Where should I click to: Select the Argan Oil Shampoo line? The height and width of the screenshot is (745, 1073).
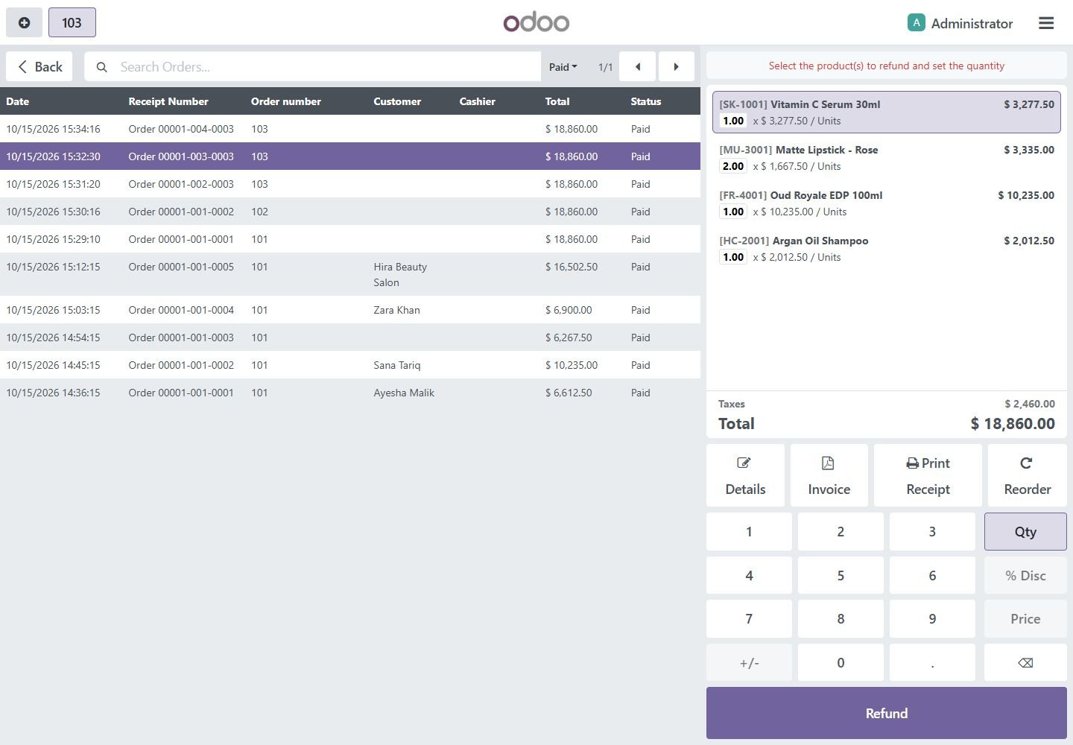pos(886,249)
